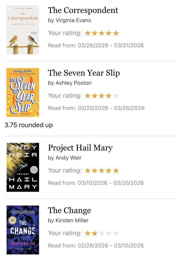Set The Seven Year Slip fifth star
Viewport: 176px width, 259px height.
[116, 96]
